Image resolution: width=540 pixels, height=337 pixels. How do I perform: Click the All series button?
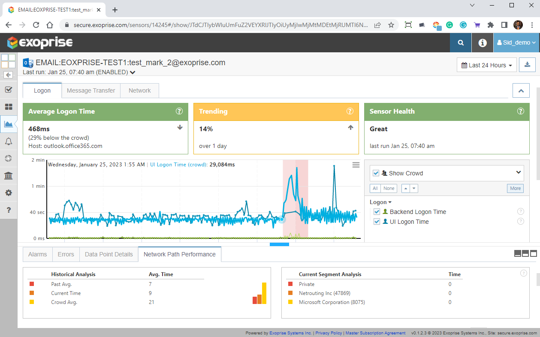tap(375, 188)
